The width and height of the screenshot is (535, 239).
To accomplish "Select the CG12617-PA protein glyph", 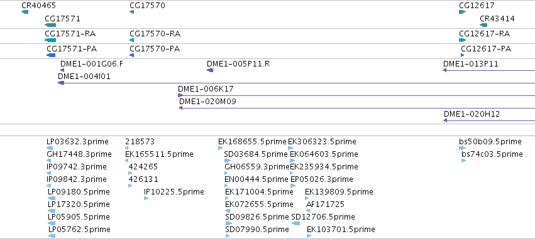I will [462, 55].
